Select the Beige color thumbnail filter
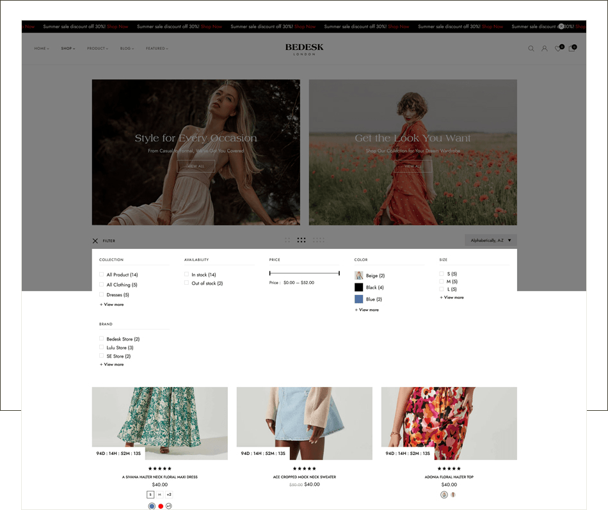 (358, 275)
